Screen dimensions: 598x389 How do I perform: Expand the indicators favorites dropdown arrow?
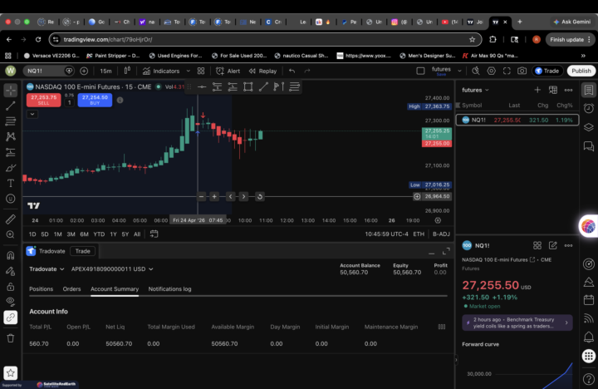coord(188,71)
